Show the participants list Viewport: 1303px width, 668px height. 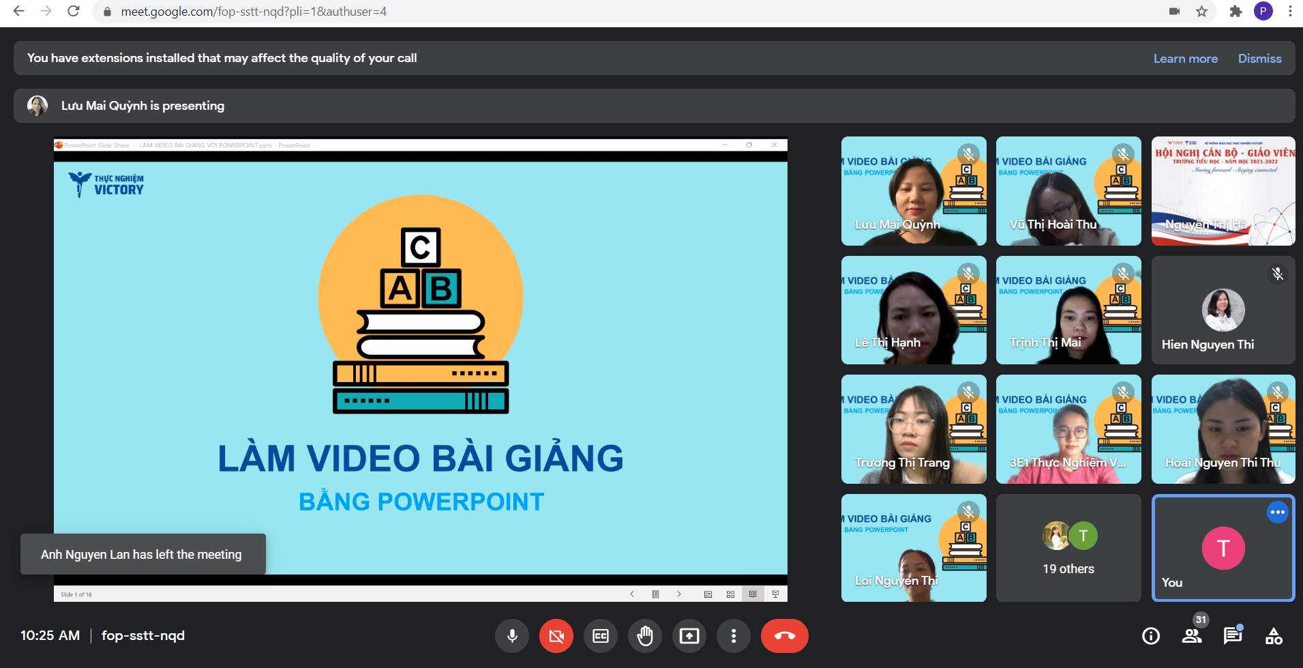1192,636
